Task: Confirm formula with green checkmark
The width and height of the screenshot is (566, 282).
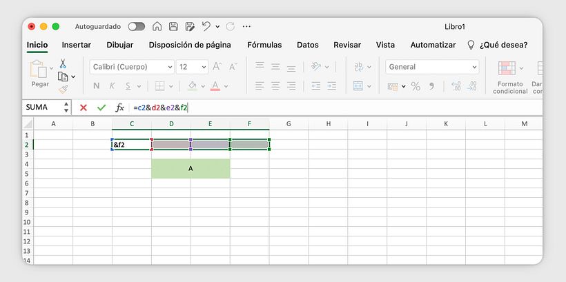Action: 101,108
